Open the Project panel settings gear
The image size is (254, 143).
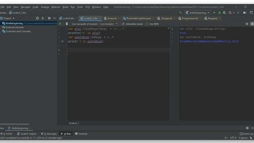point(49,18)
